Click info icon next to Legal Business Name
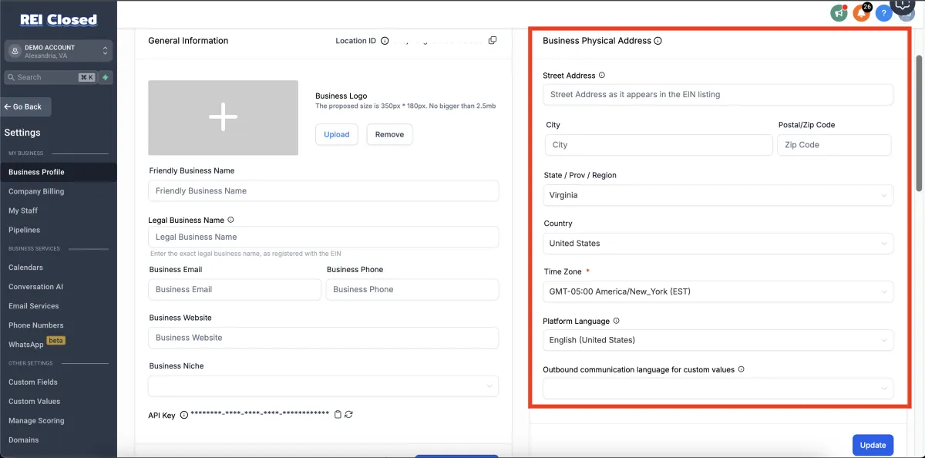 coord(230,220)
